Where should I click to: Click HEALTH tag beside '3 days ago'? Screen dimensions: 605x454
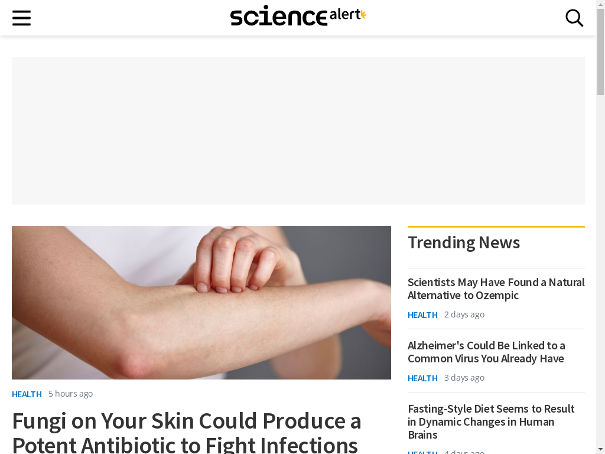coord(422,378)
